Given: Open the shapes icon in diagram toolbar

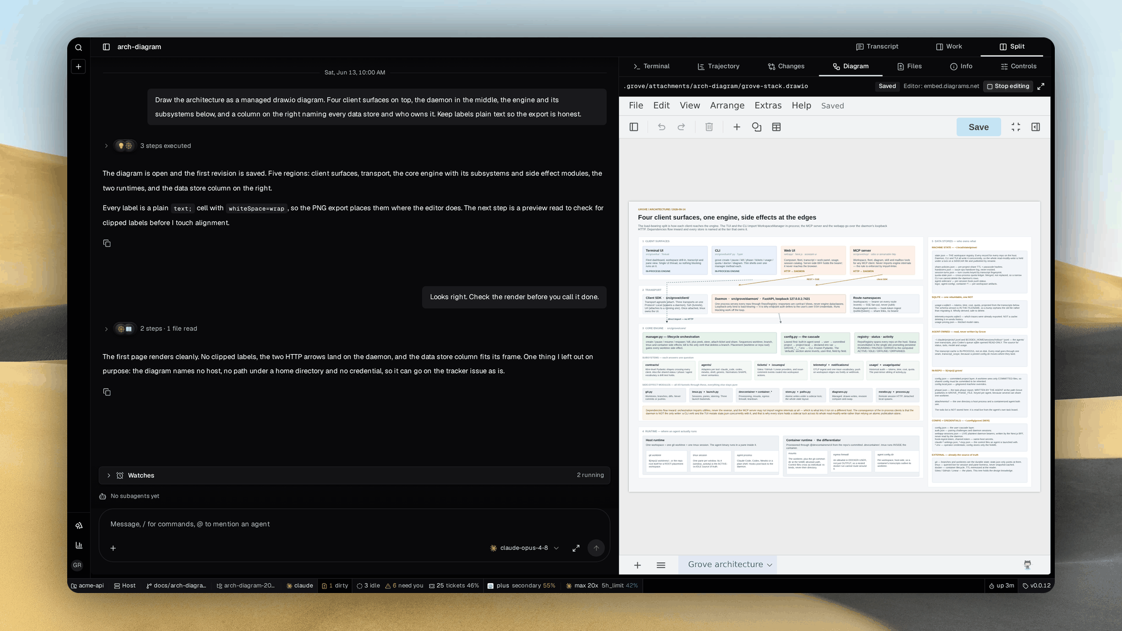Looking at the screenshot, I should pos(757,127).
